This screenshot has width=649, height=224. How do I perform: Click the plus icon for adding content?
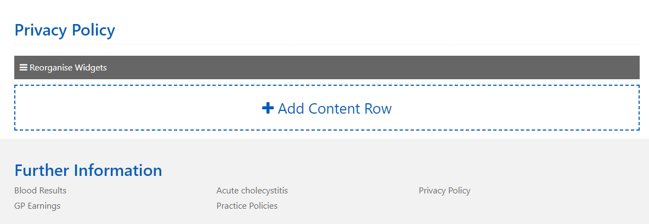(x=268, y=108)
